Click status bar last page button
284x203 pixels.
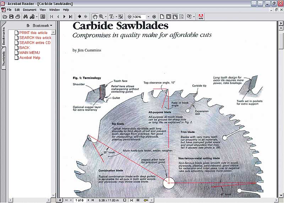[x=93, y=200]
